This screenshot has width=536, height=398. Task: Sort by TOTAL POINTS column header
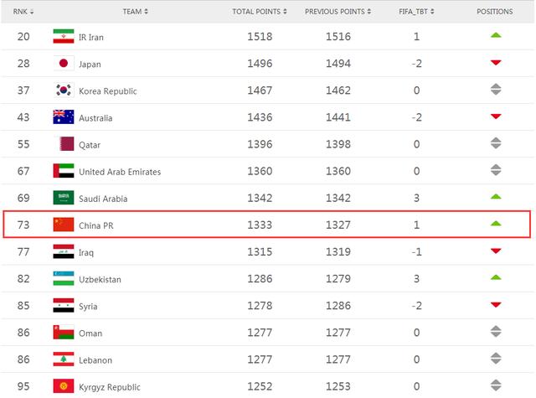point(259,12)
